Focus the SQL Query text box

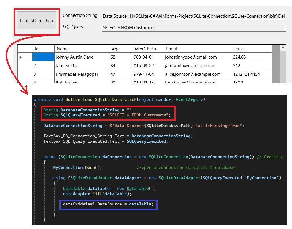(194, 28)
